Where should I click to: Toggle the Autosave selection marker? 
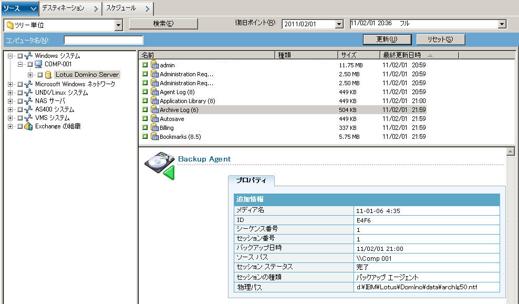(146, 119)
